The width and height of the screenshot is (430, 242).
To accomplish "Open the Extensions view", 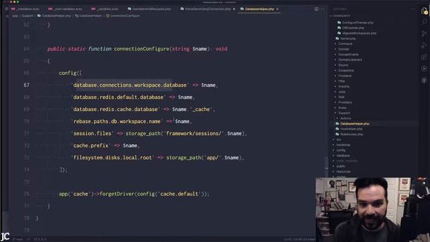I will pyautogui.click(x=424, y=57).
